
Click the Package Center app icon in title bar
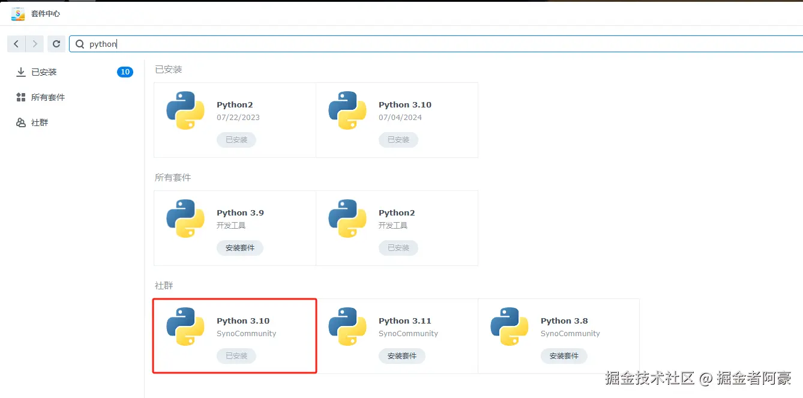coord(18,14)
